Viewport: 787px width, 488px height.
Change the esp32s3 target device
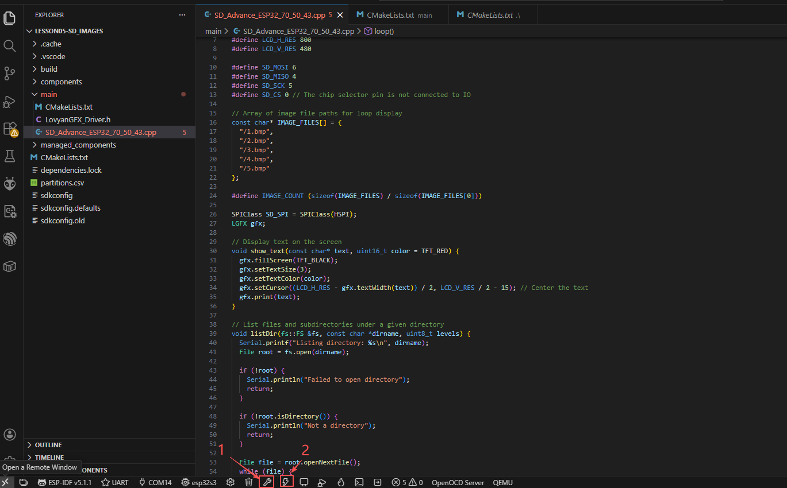point(199,482)
